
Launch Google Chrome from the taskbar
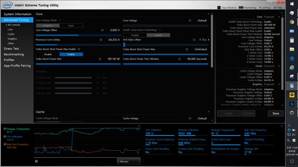click(x=292, y=22)
